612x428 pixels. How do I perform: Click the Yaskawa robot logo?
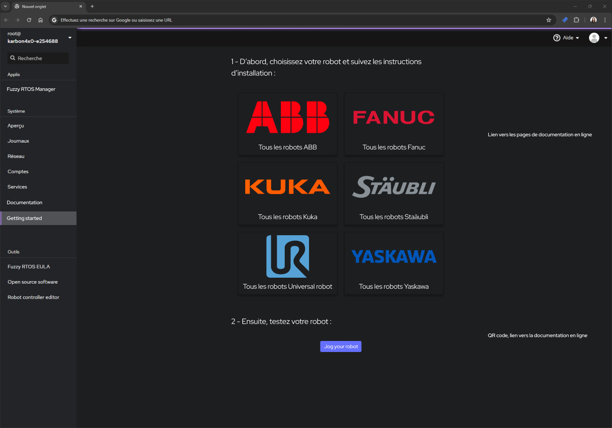pos(394,256)
